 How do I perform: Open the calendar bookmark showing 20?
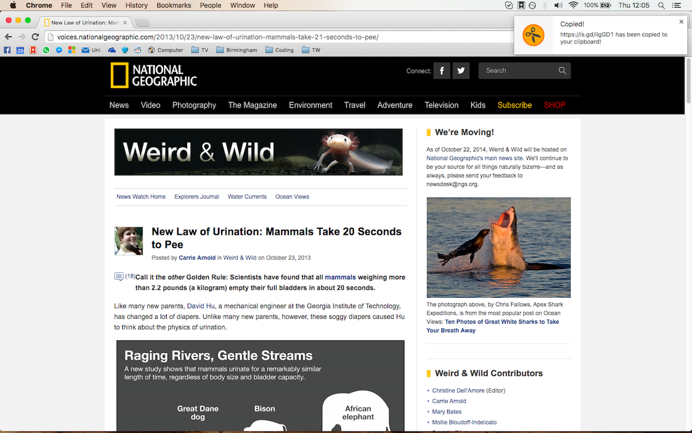(20, 50)
